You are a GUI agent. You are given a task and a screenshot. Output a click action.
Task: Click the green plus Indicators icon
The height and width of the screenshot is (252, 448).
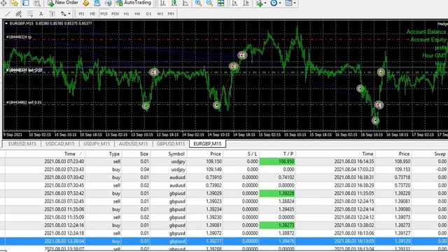(260, 3)
